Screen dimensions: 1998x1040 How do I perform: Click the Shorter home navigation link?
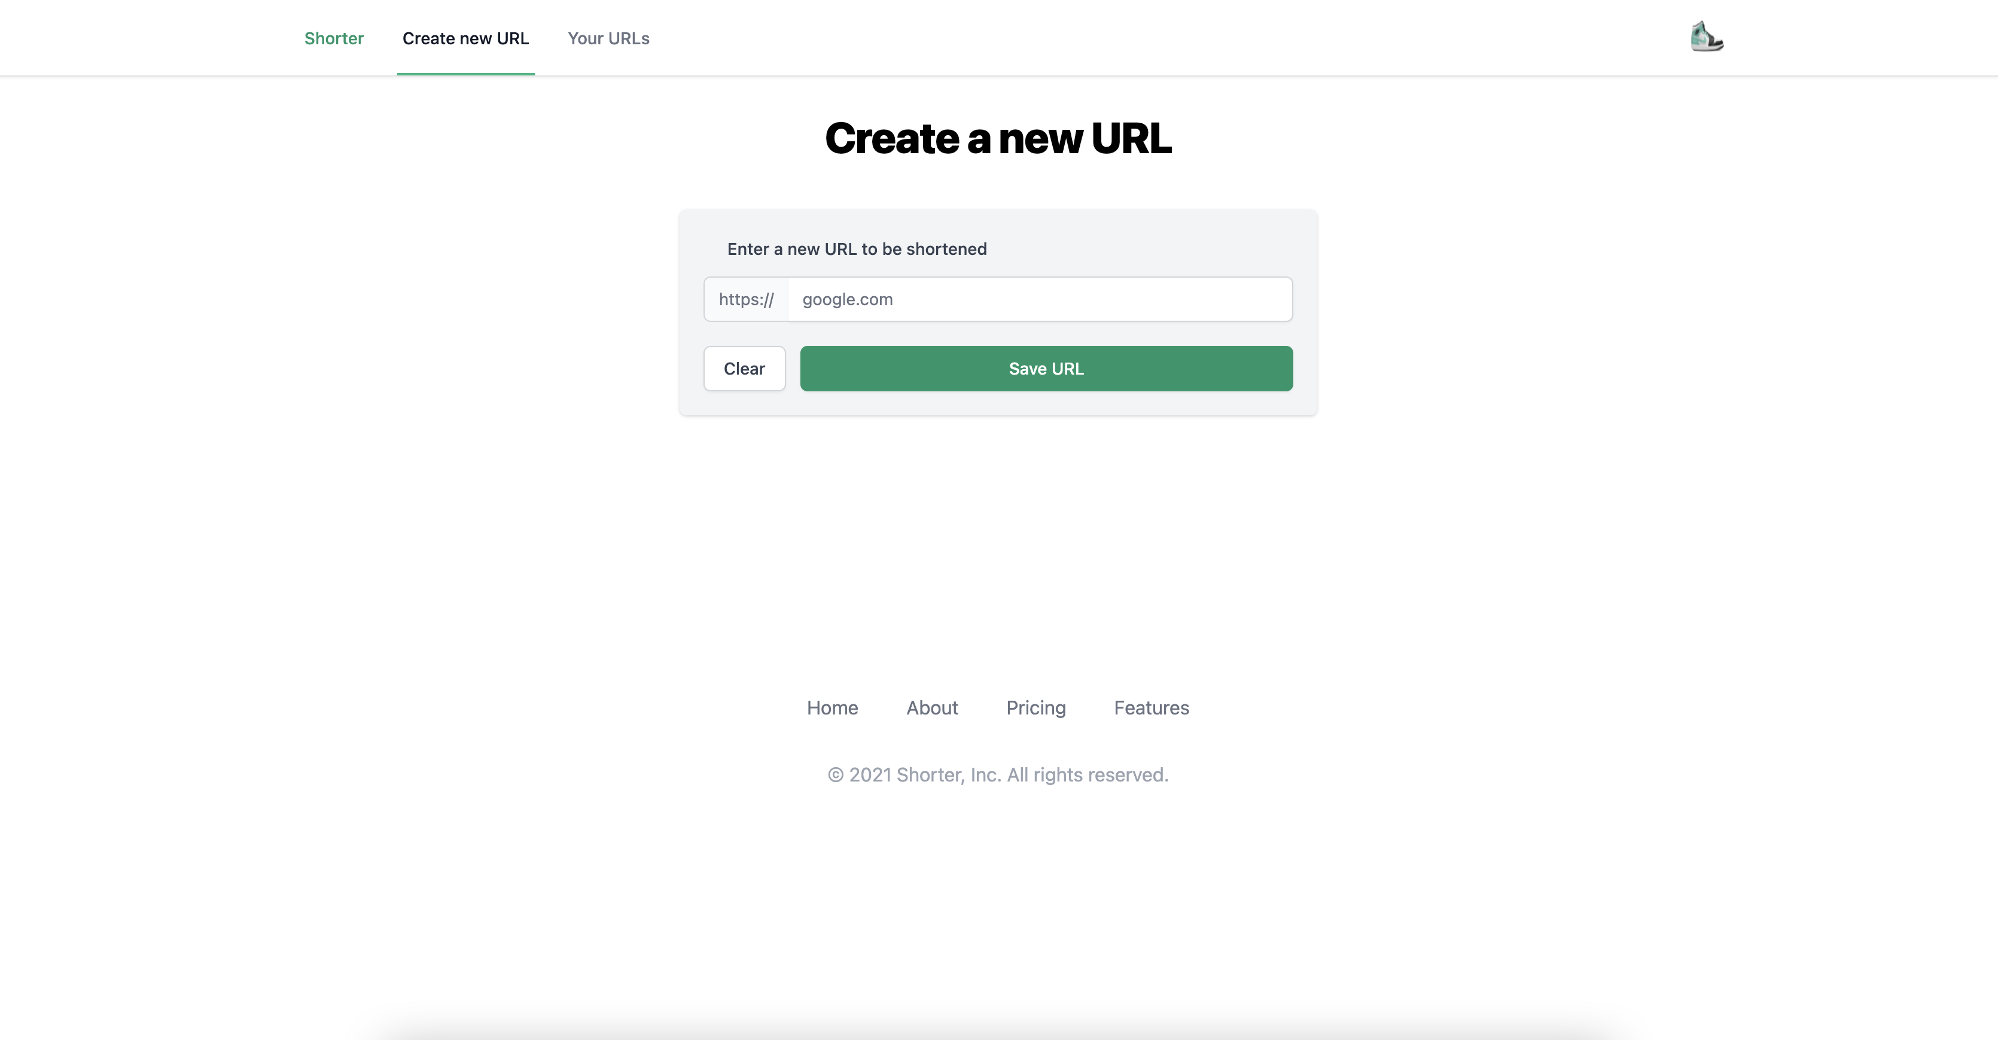point(334,37)
